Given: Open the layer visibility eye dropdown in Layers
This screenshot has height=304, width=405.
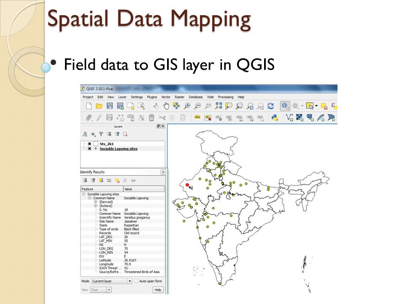Looking at the screenshot, I should (x=93, y=134).
